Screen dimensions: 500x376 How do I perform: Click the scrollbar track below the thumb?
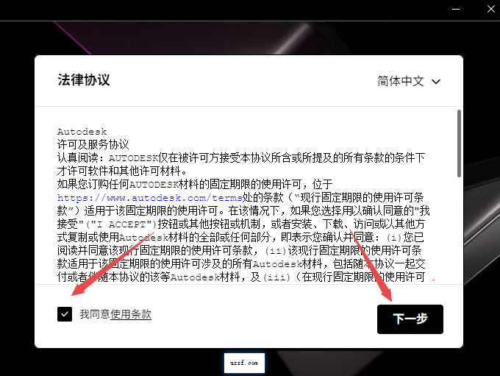pos(459,235)
